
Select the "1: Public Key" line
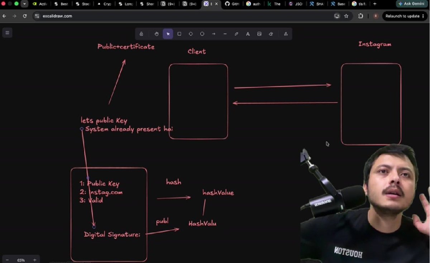pyautogui.click(x=99, y=184)
